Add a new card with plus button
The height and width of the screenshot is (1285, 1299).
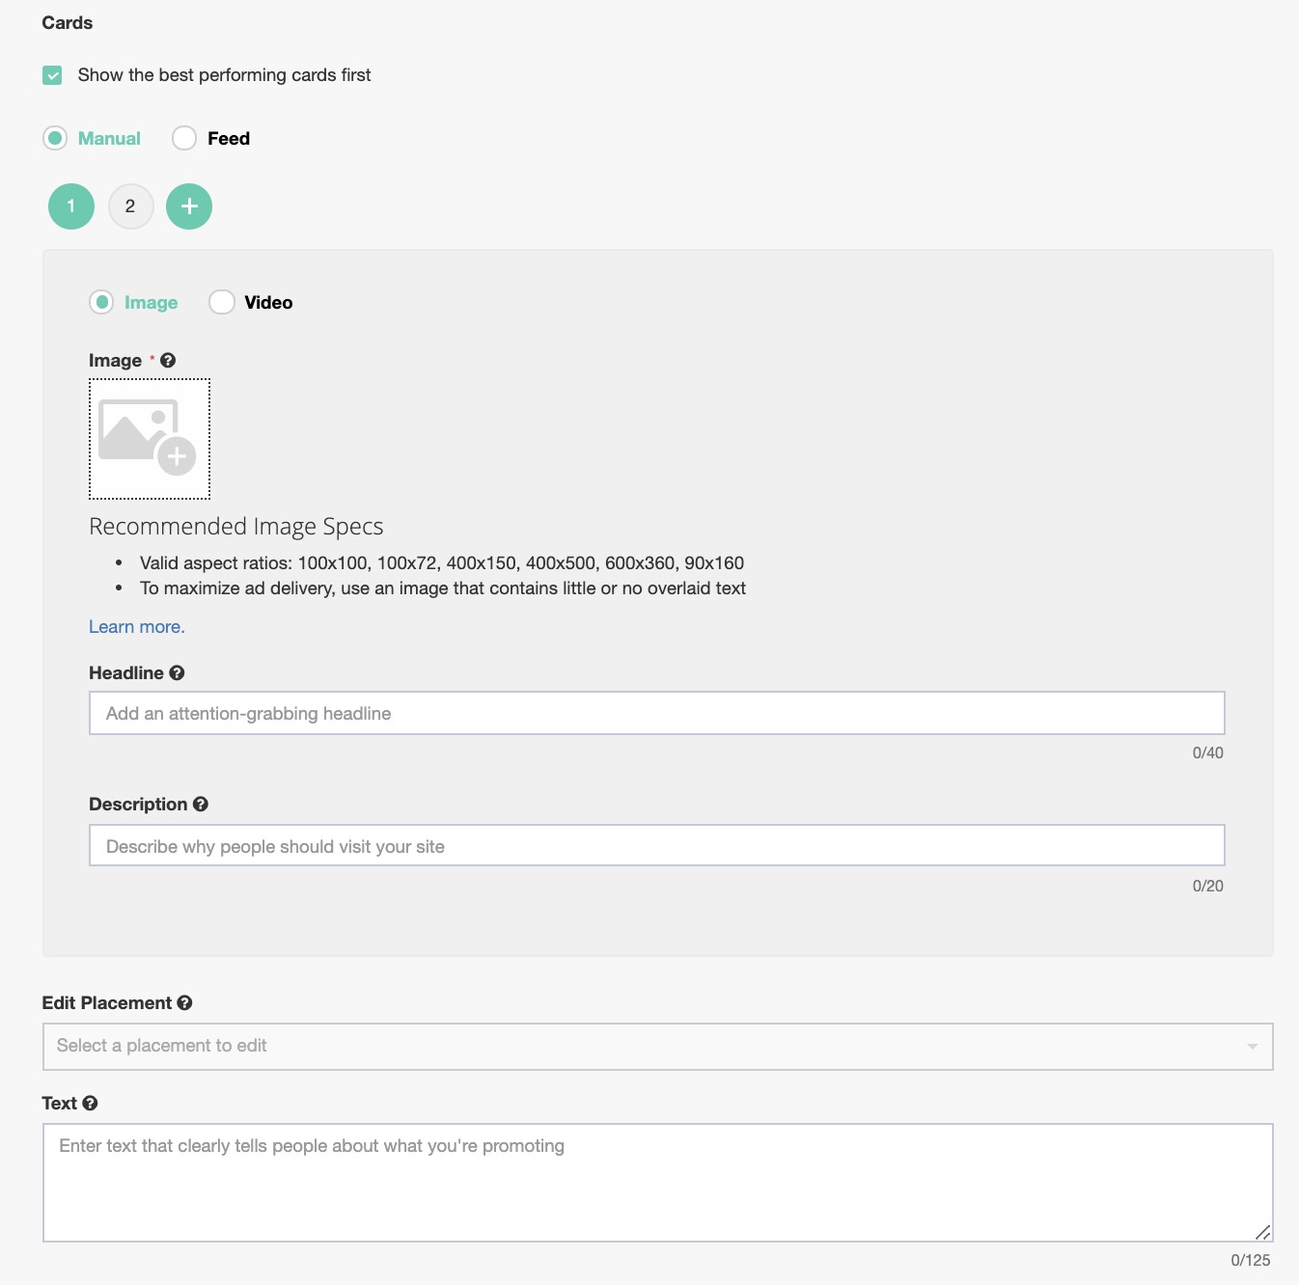189,206
